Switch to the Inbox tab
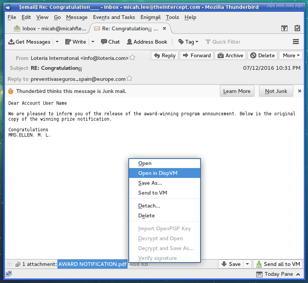 click(x=50, y=29)
